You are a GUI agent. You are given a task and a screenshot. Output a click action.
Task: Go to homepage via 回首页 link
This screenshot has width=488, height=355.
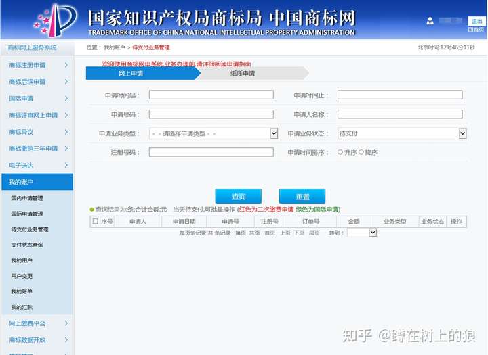tap(476, 30)
